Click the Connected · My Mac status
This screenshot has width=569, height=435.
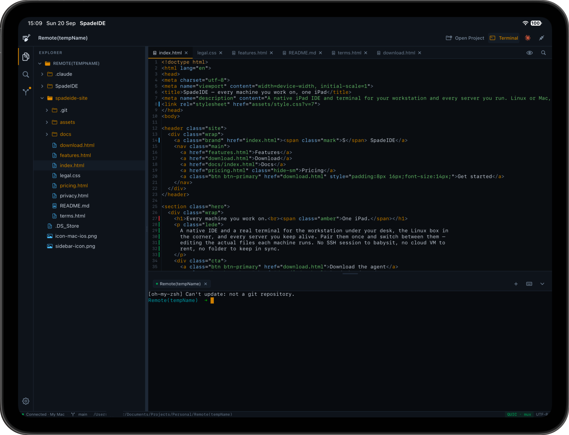pyautogui.click(x=43, y=414)
